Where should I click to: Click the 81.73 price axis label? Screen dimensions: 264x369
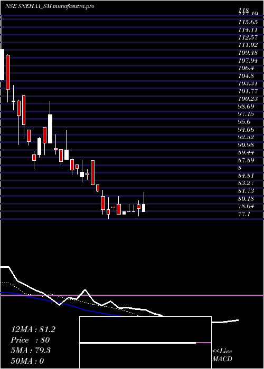click(246, 191)
